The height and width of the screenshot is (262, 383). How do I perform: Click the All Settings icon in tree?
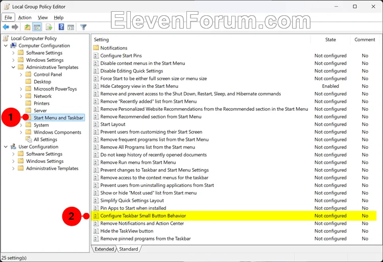(x=29, y=139)
